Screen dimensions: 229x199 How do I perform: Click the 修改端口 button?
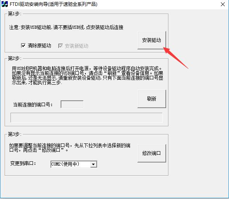(152, 153)
